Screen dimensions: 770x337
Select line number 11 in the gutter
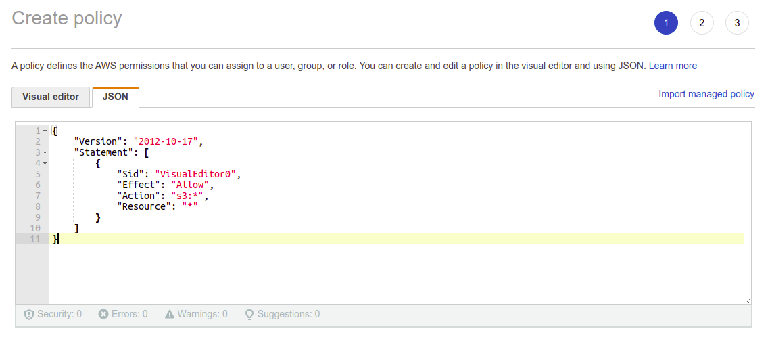36,239
